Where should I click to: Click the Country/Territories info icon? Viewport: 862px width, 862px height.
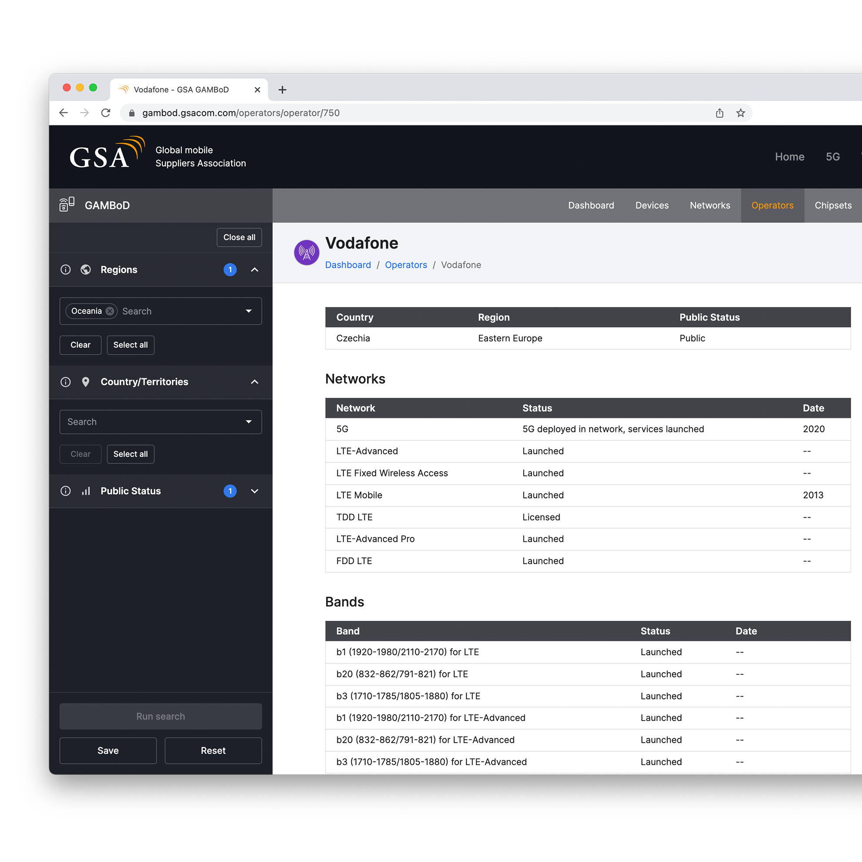click(x=66, y=382)
